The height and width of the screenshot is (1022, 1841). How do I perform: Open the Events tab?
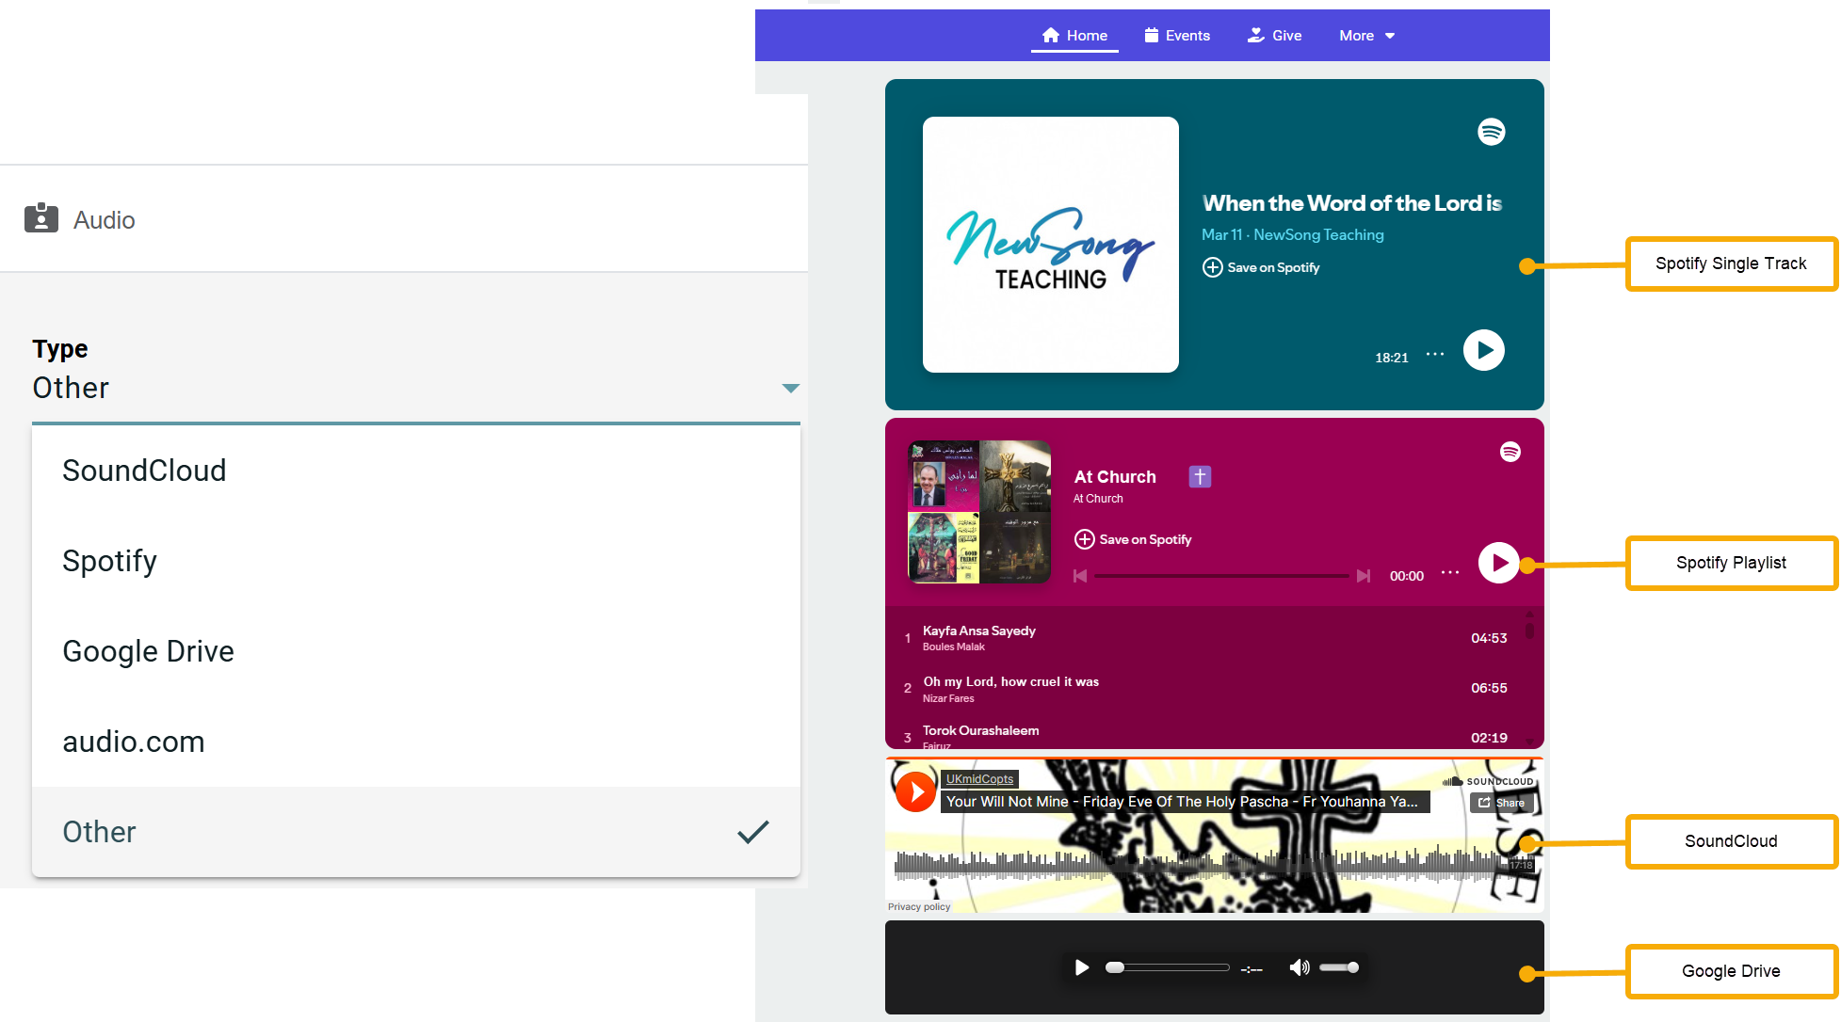[1177, 36]
